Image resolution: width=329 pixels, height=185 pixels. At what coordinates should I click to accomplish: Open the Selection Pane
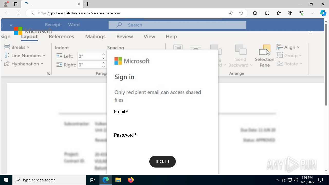click(x=264, y=56)
